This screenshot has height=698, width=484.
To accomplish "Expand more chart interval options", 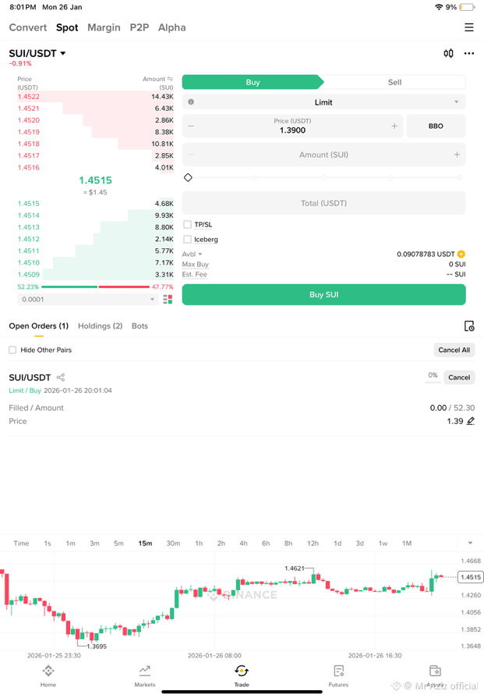I will [x=470, y=543].
